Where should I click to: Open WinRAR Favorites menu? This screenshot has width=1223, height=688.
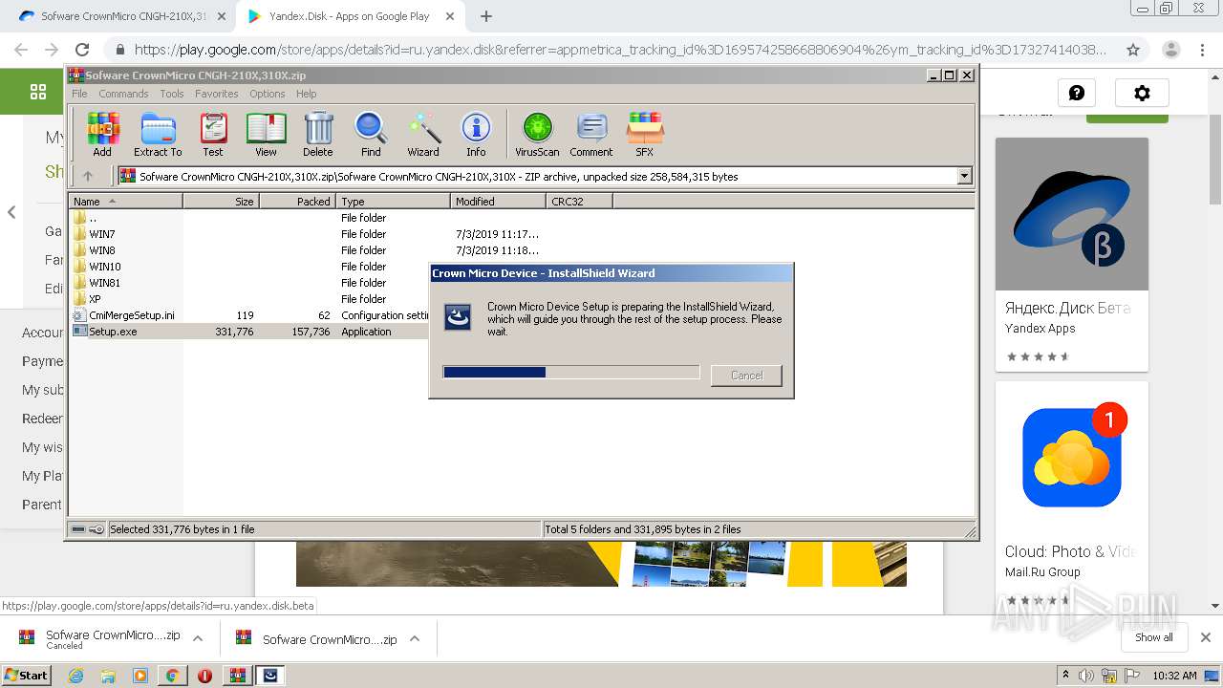pyautogui.click(x=217, y=94)
